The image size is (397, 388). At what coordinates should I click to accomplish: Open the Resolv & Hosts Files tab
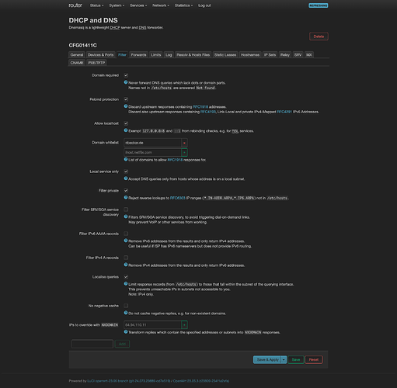click(193, 55)
